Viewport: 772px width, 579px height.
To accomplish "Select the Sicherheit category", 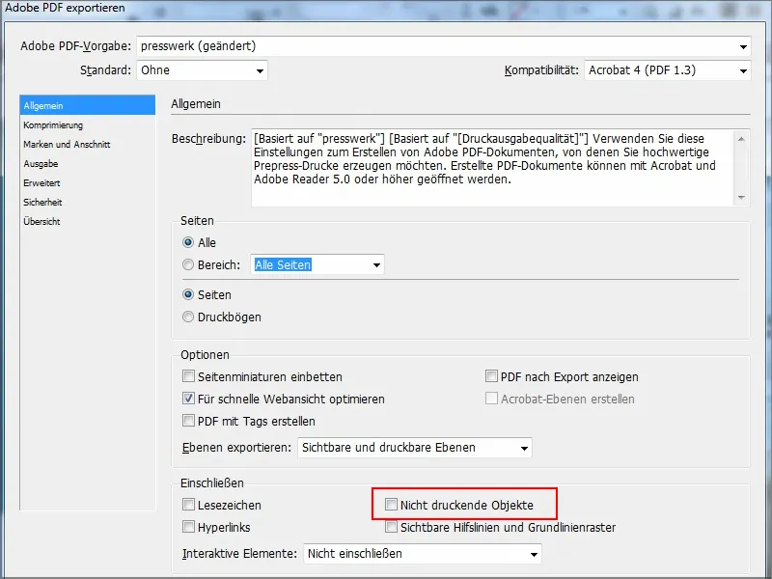I will point(88,202).
